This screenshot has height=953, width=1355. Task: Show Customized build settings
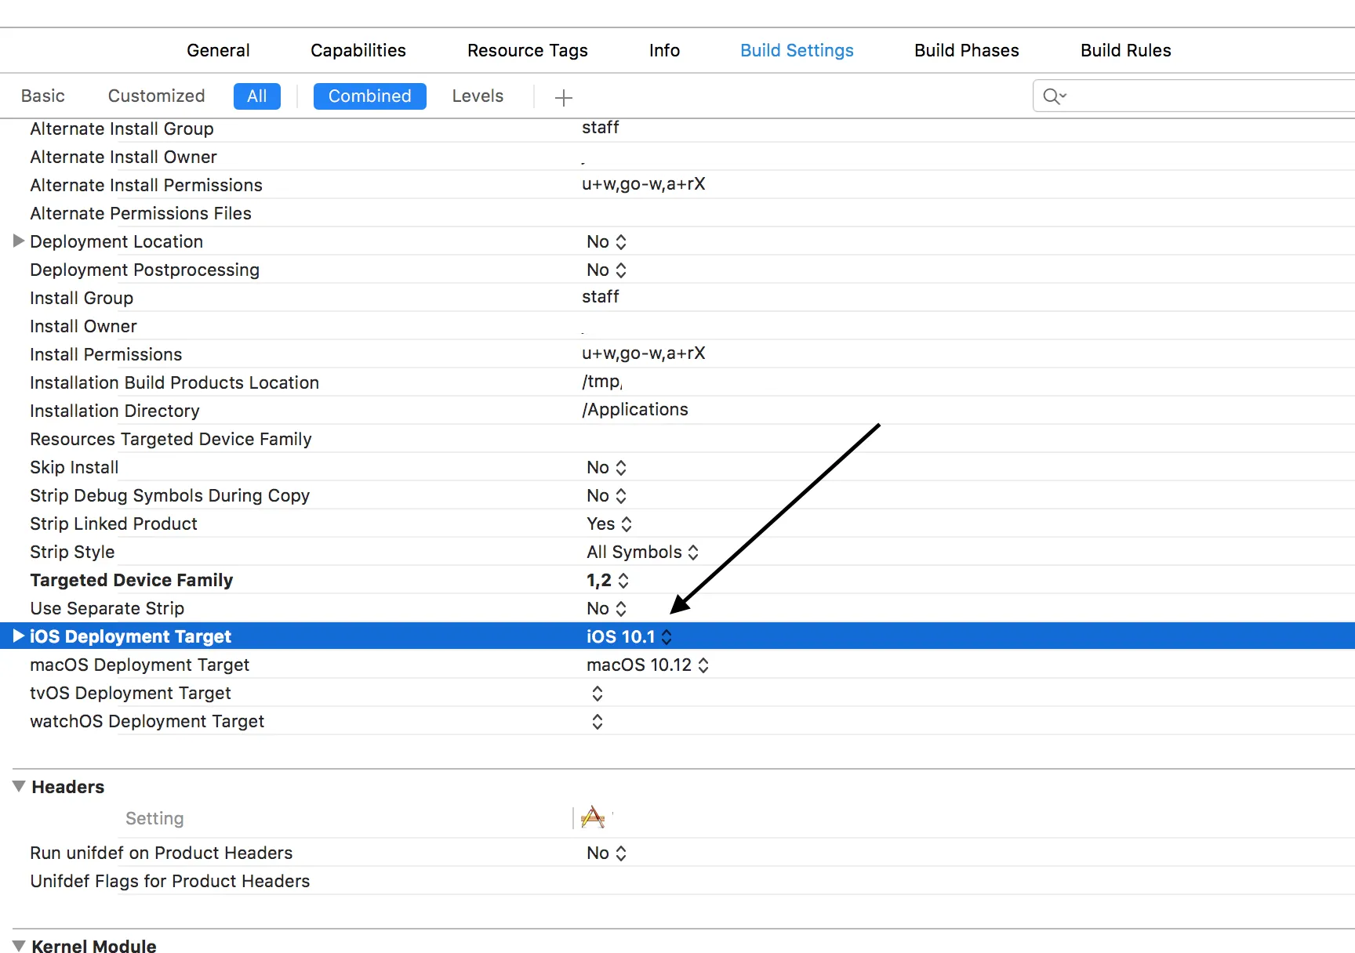coord(157,96)
